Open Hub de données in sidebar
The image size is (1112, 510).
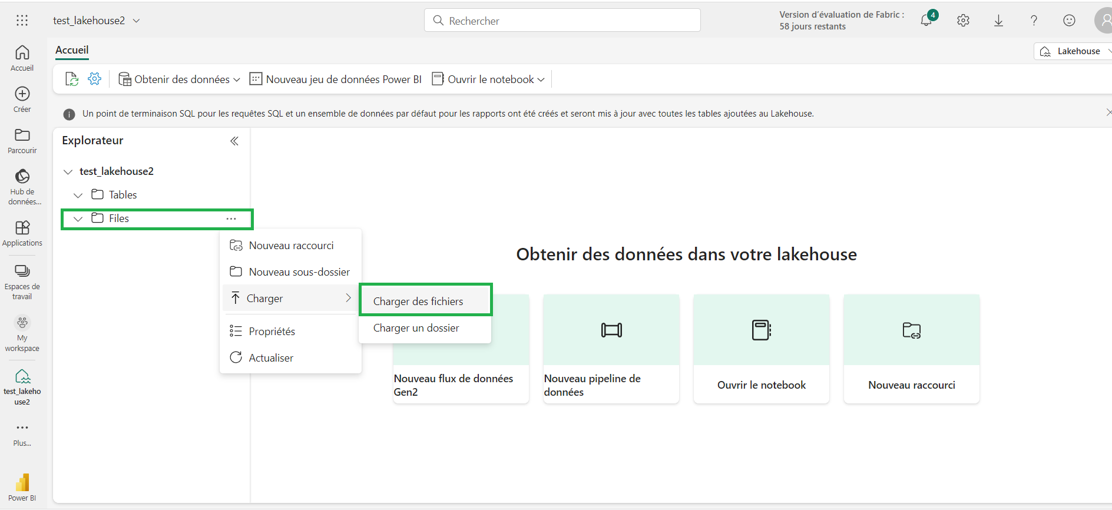coord(22,187)
